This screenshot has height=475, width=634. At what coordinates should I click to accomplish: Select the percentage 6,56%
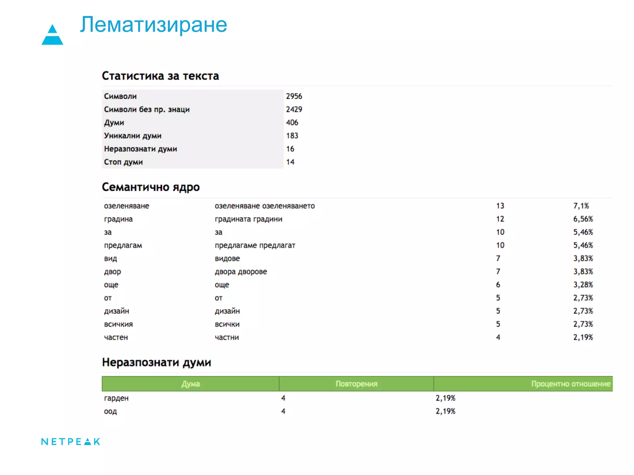coord(583,219)
